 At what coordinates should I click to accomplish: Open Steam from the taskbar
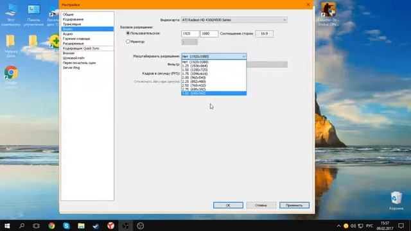point(96,226)
